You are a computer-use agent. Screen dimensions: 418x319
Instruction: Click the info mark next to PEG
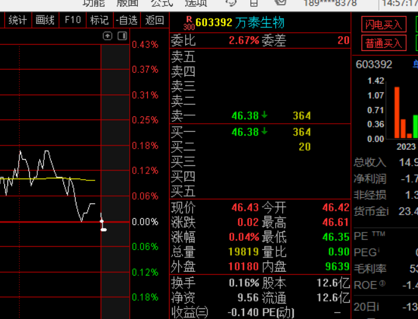click(378, 249)
